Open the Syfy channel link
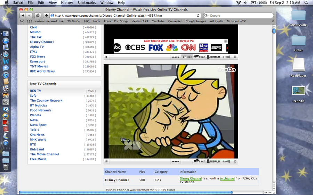This screenshot has height=195, width=313. (33, 96)
